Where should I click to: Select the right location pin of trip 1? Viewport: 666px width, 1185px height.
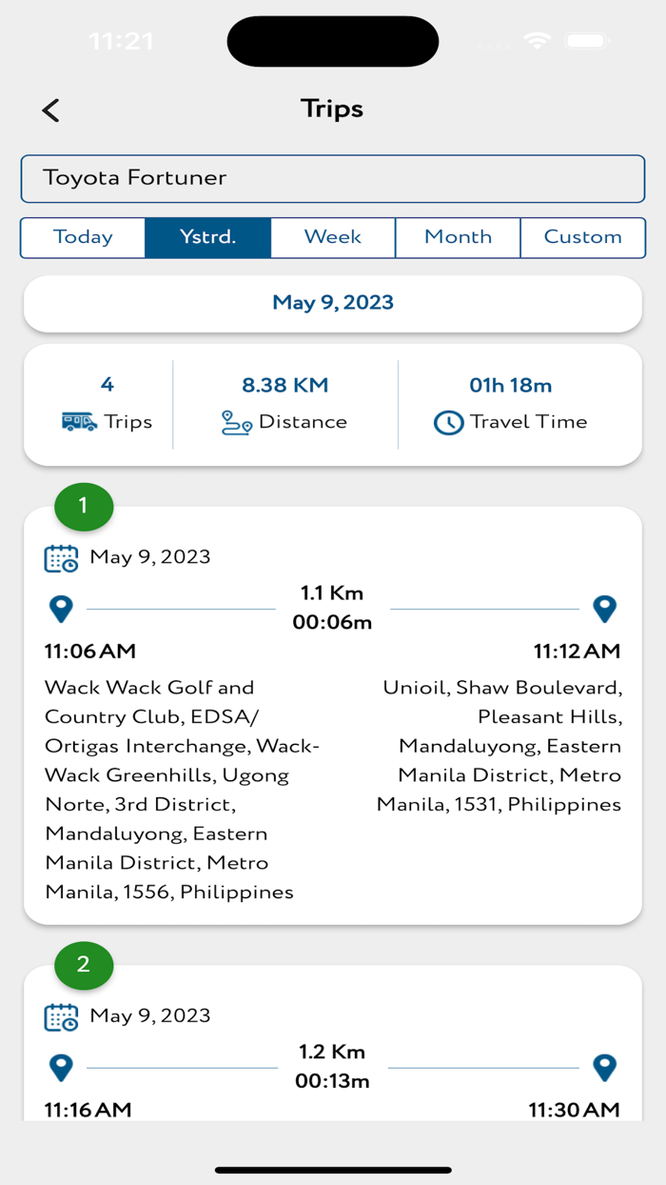605,607
